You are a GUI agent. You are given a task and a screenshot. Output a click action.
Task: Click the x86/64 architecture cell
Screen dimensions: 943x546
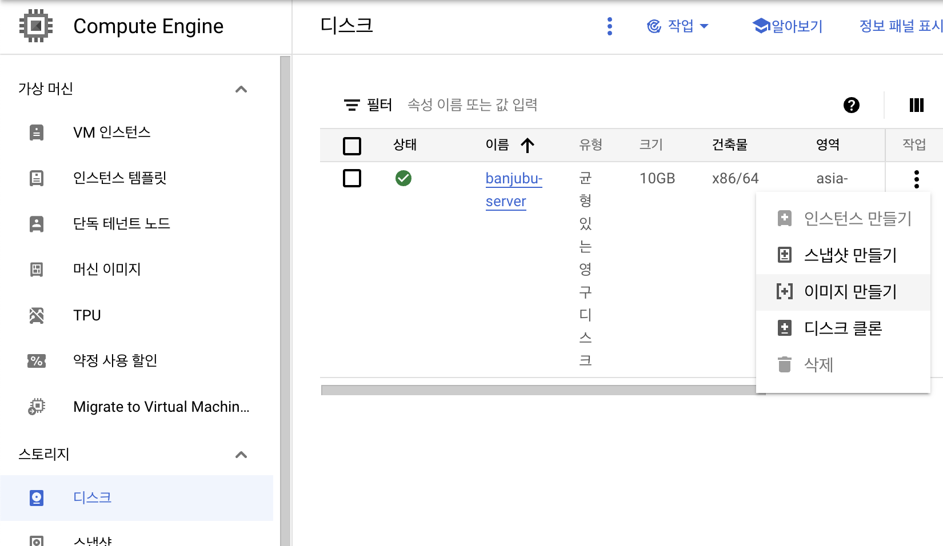736,179
